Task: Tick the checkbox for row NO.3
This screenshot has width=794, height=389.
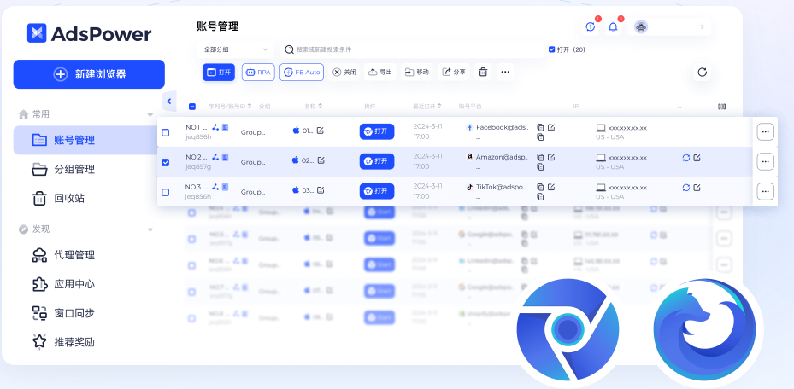Action: pos(166,192)
